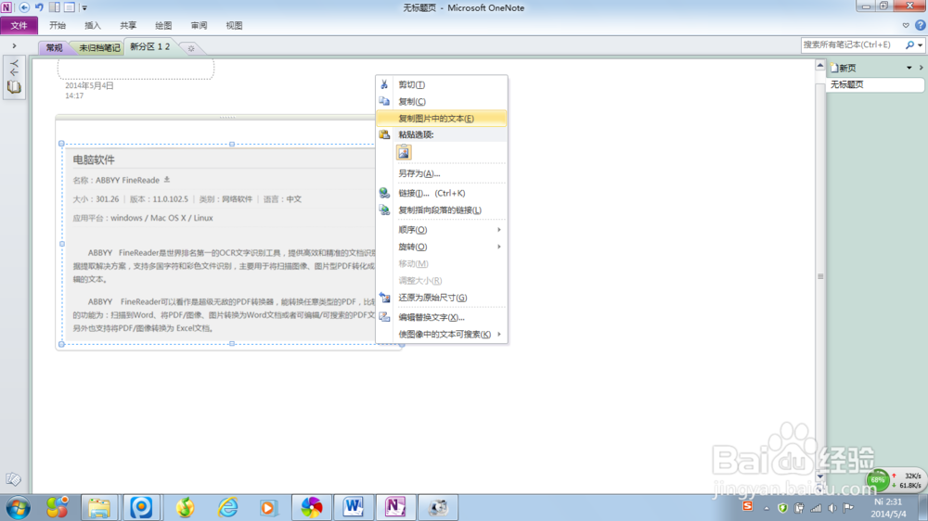928x521 pixels.
Task: Click the vertical scrollbar down arrow
Action: (x=820, y=477)
